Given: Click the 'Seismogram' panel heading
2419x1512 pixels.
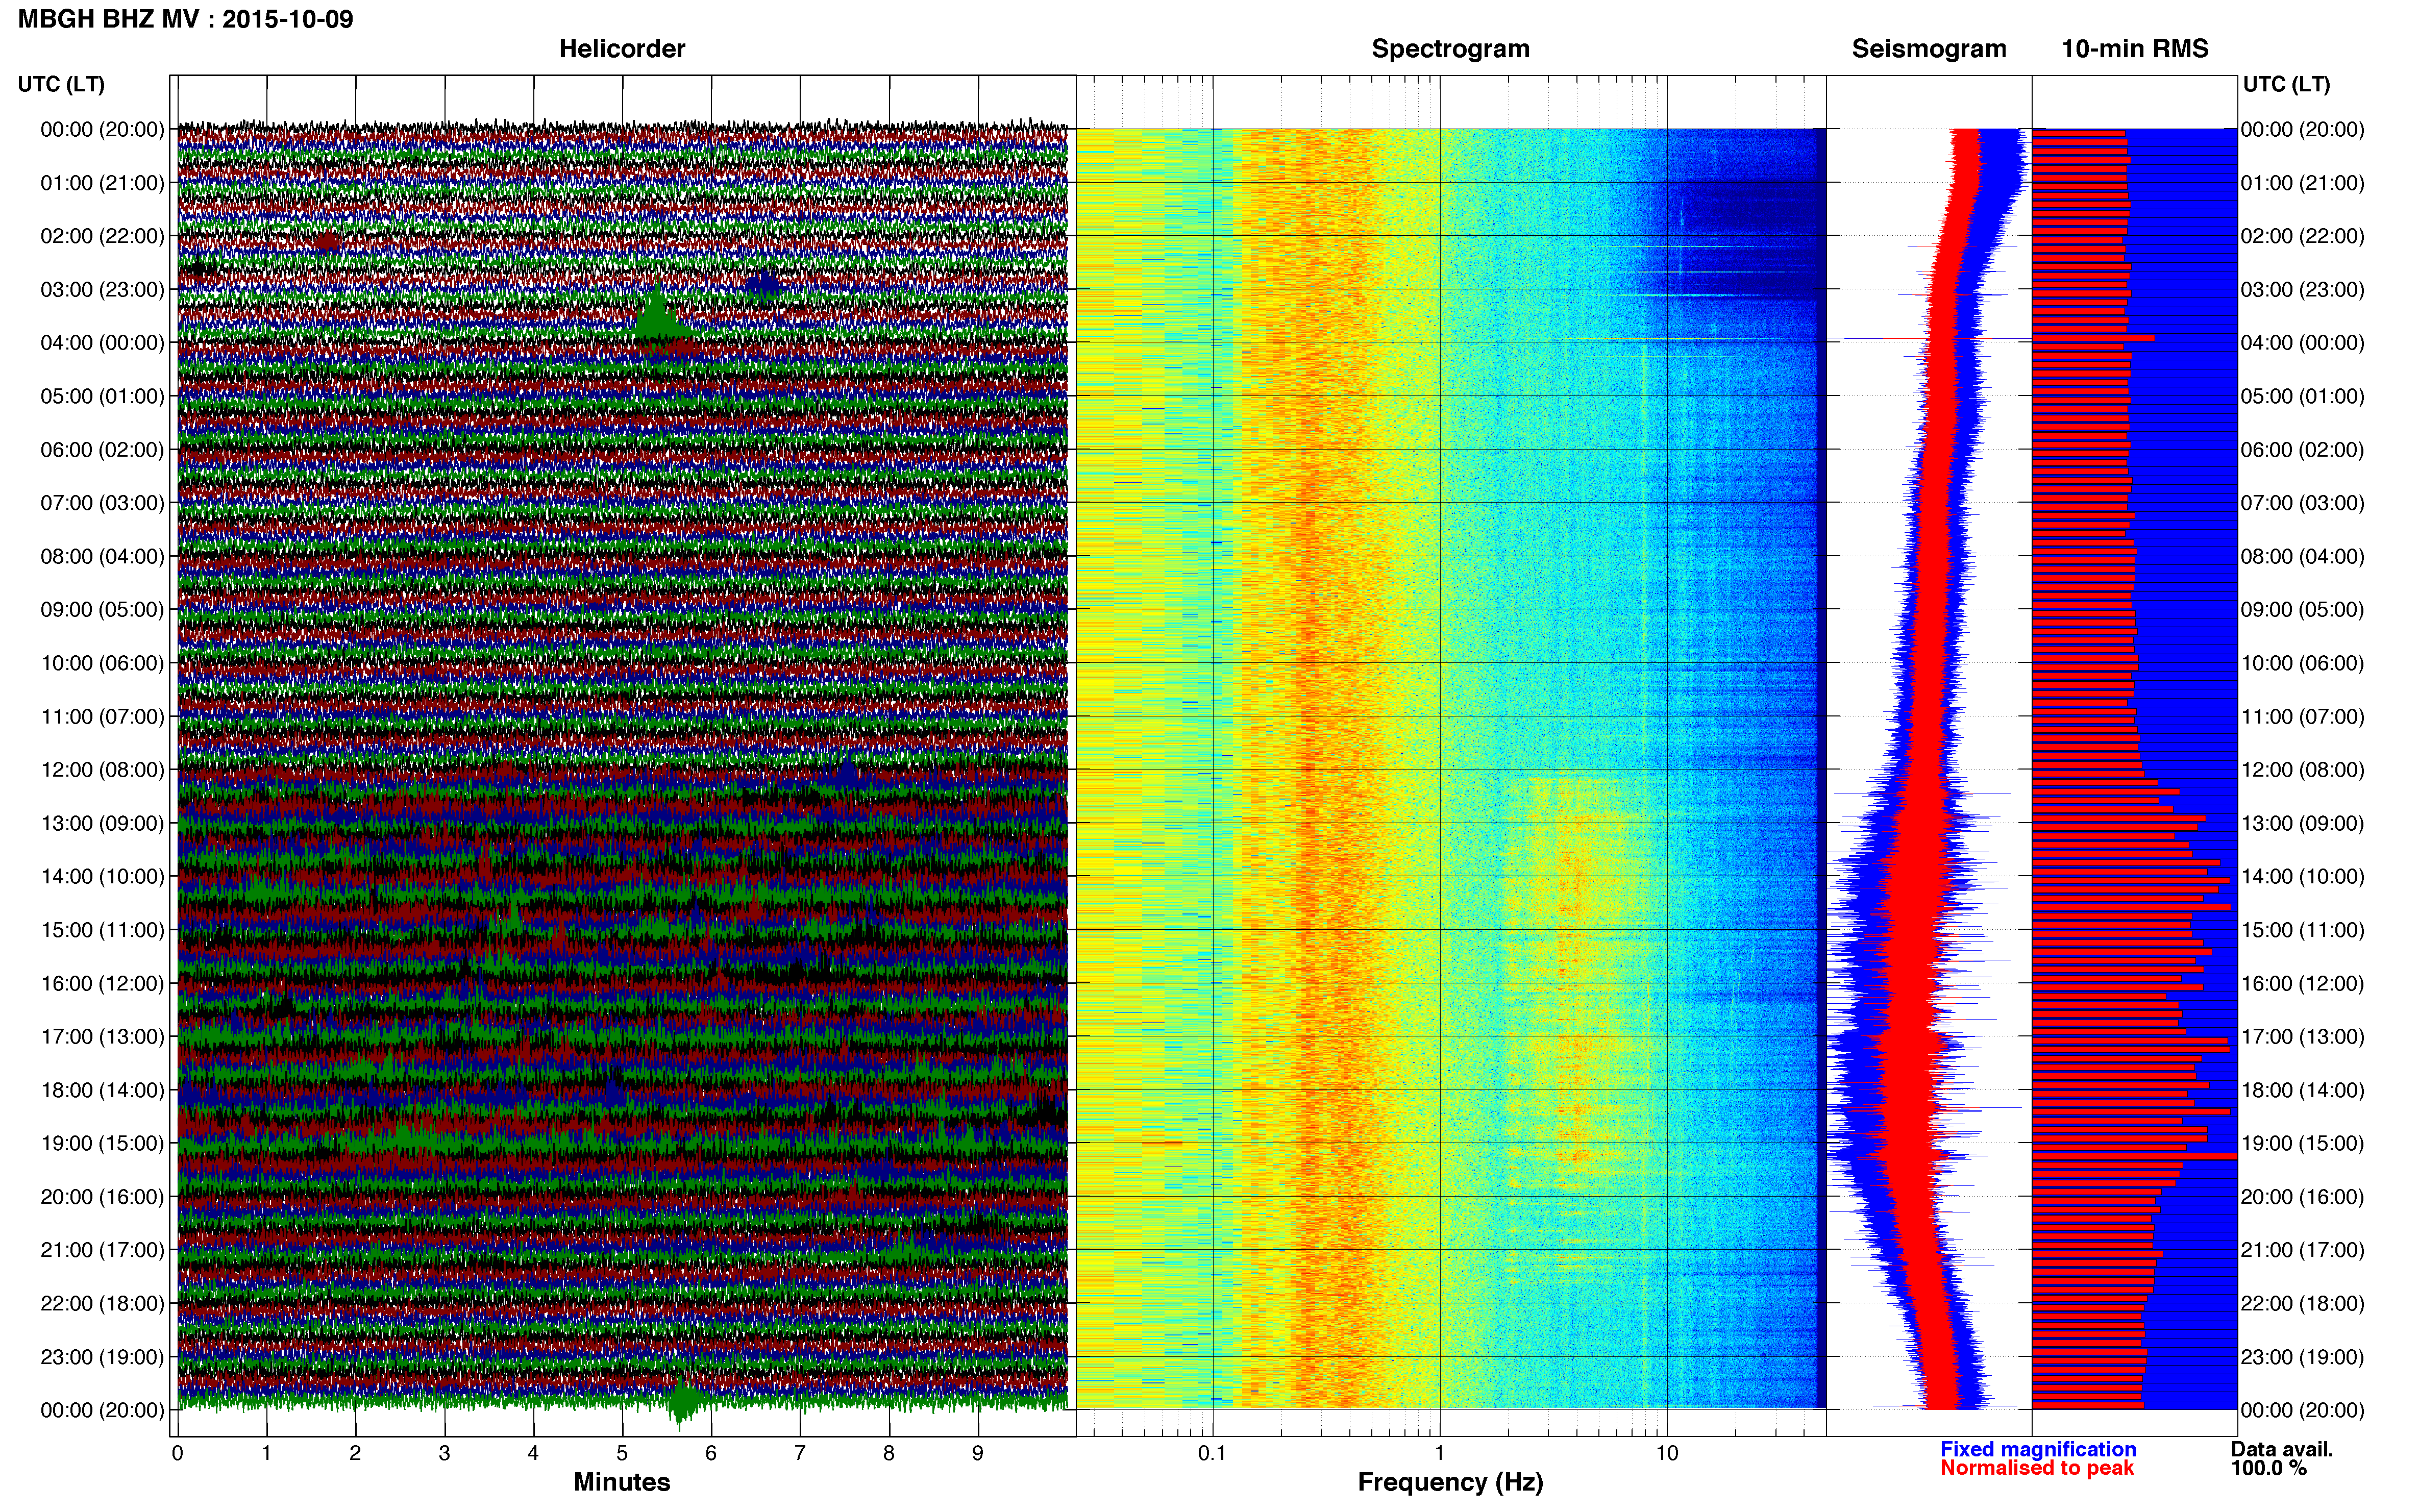Looking at the screenshot, I should coord(1929,49).
